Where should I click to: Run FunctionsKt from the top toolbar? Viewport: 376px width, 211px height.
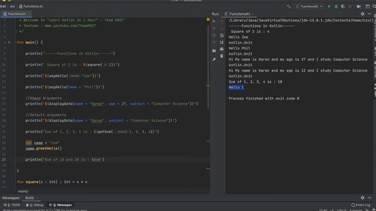(x=329, y=6)
